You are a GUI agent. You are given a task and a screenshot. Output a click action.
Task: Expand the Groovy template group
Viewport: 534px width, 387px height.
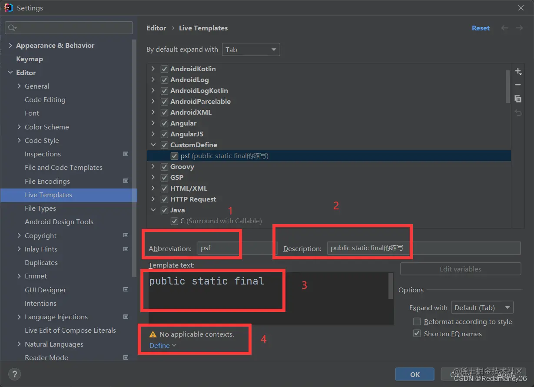153,167
